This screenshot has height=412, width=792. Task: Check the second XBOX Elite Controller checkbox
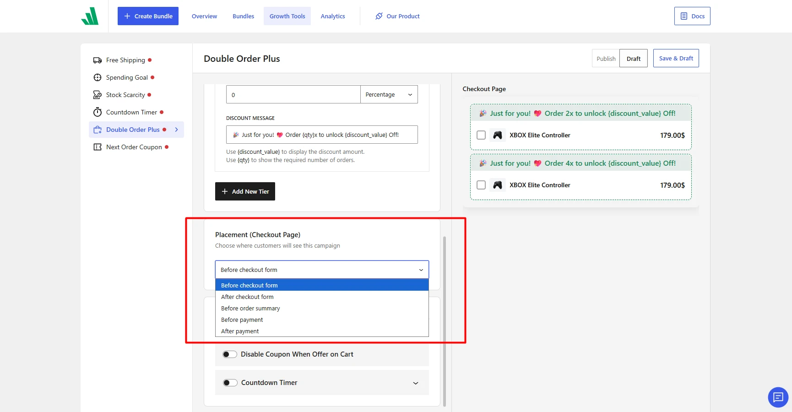click(x=481, y=185)
